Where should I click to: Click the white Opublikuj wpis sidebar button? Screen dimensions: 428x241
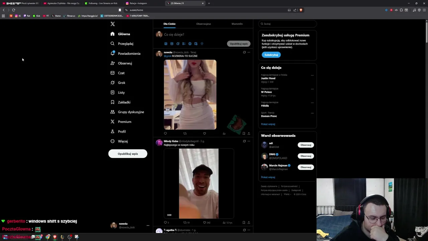point(128,154)
